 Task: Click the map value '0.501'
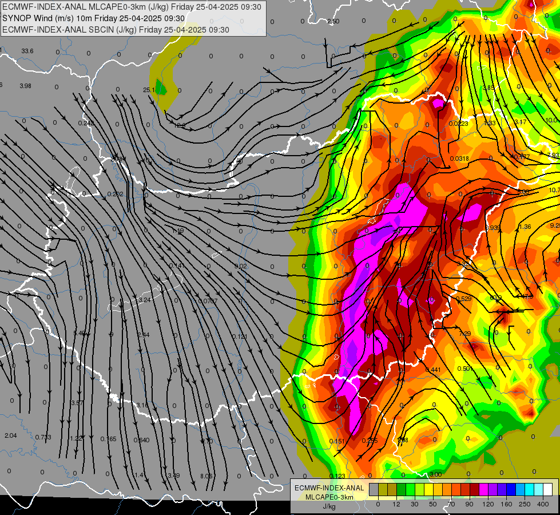click(466, 369)
